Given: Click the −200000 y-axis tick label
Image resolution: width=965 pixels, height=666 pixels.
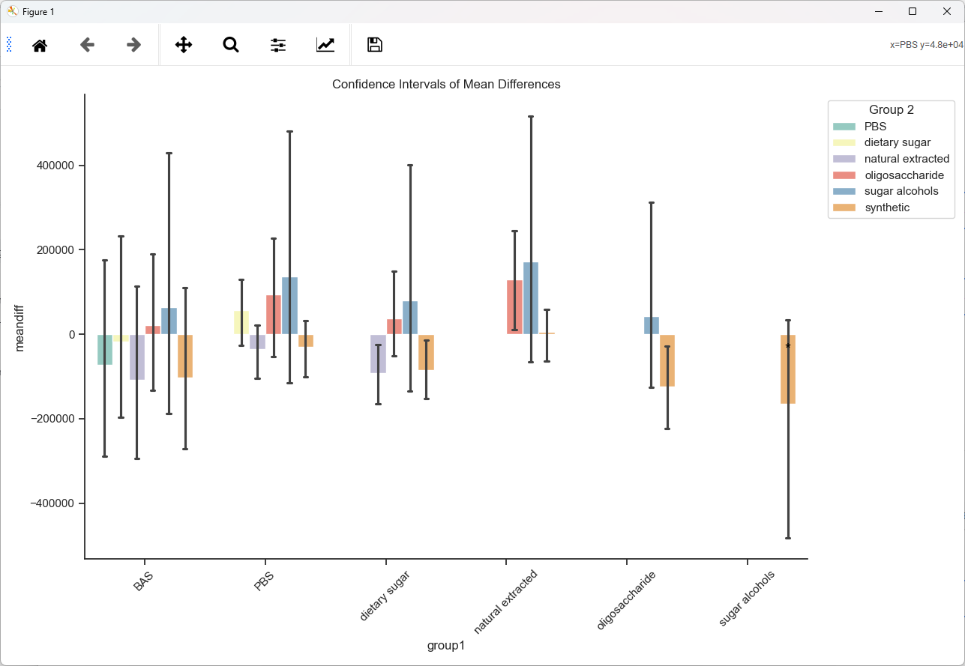Looking at the screenshot, I should coord(53,419).
